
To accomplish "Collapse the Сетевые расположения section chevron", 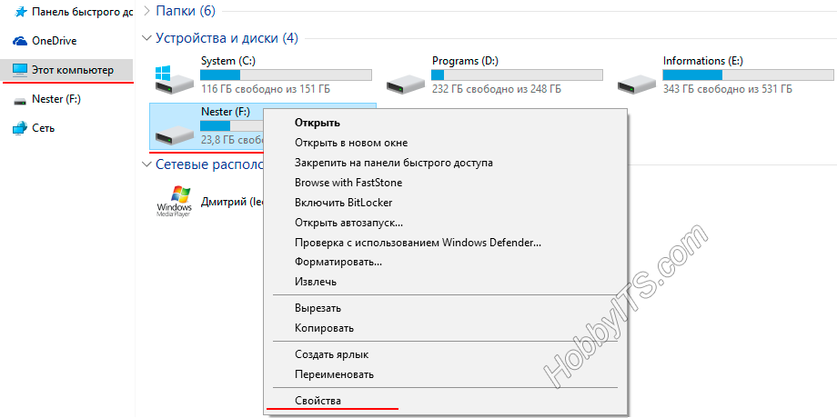I will point(147,164).
